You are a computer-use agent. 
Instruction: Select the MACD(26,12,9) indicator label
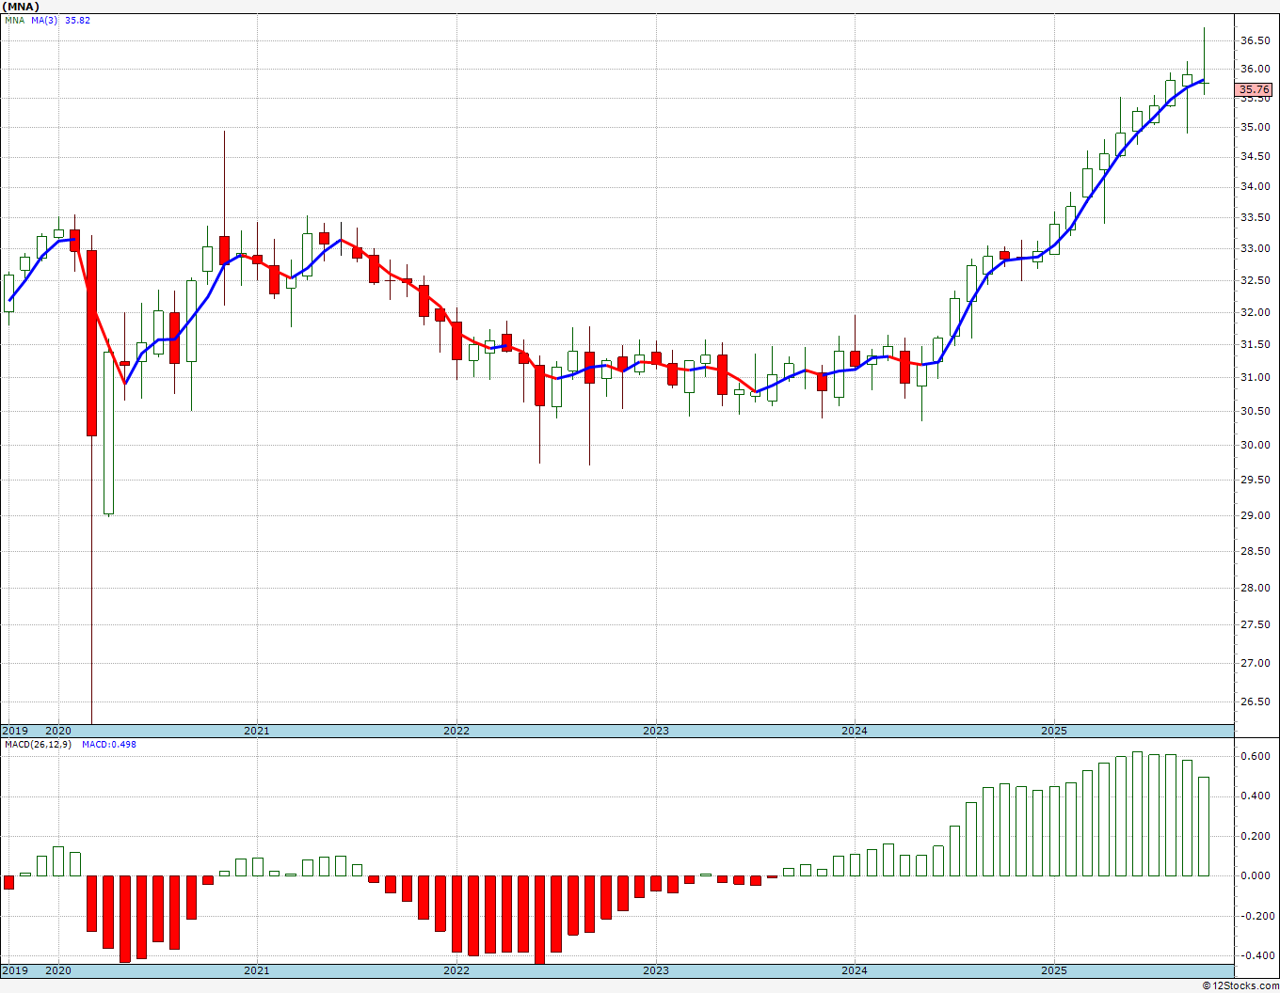pos(38,745)
